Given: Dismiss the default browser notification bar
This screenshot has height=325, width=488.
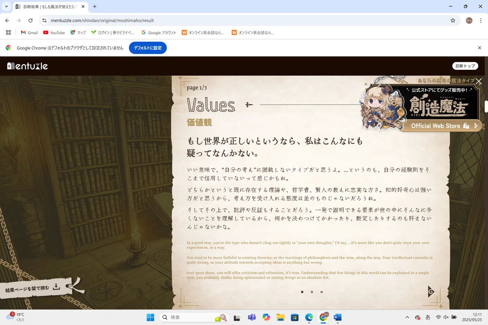Looking at the screenshot, I should [479, 48].
